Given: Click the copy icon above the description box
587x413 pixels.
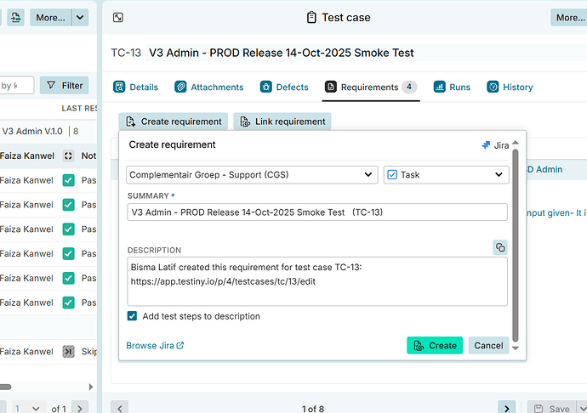Looking at the screenshot, I should click(x=500, y=247).
